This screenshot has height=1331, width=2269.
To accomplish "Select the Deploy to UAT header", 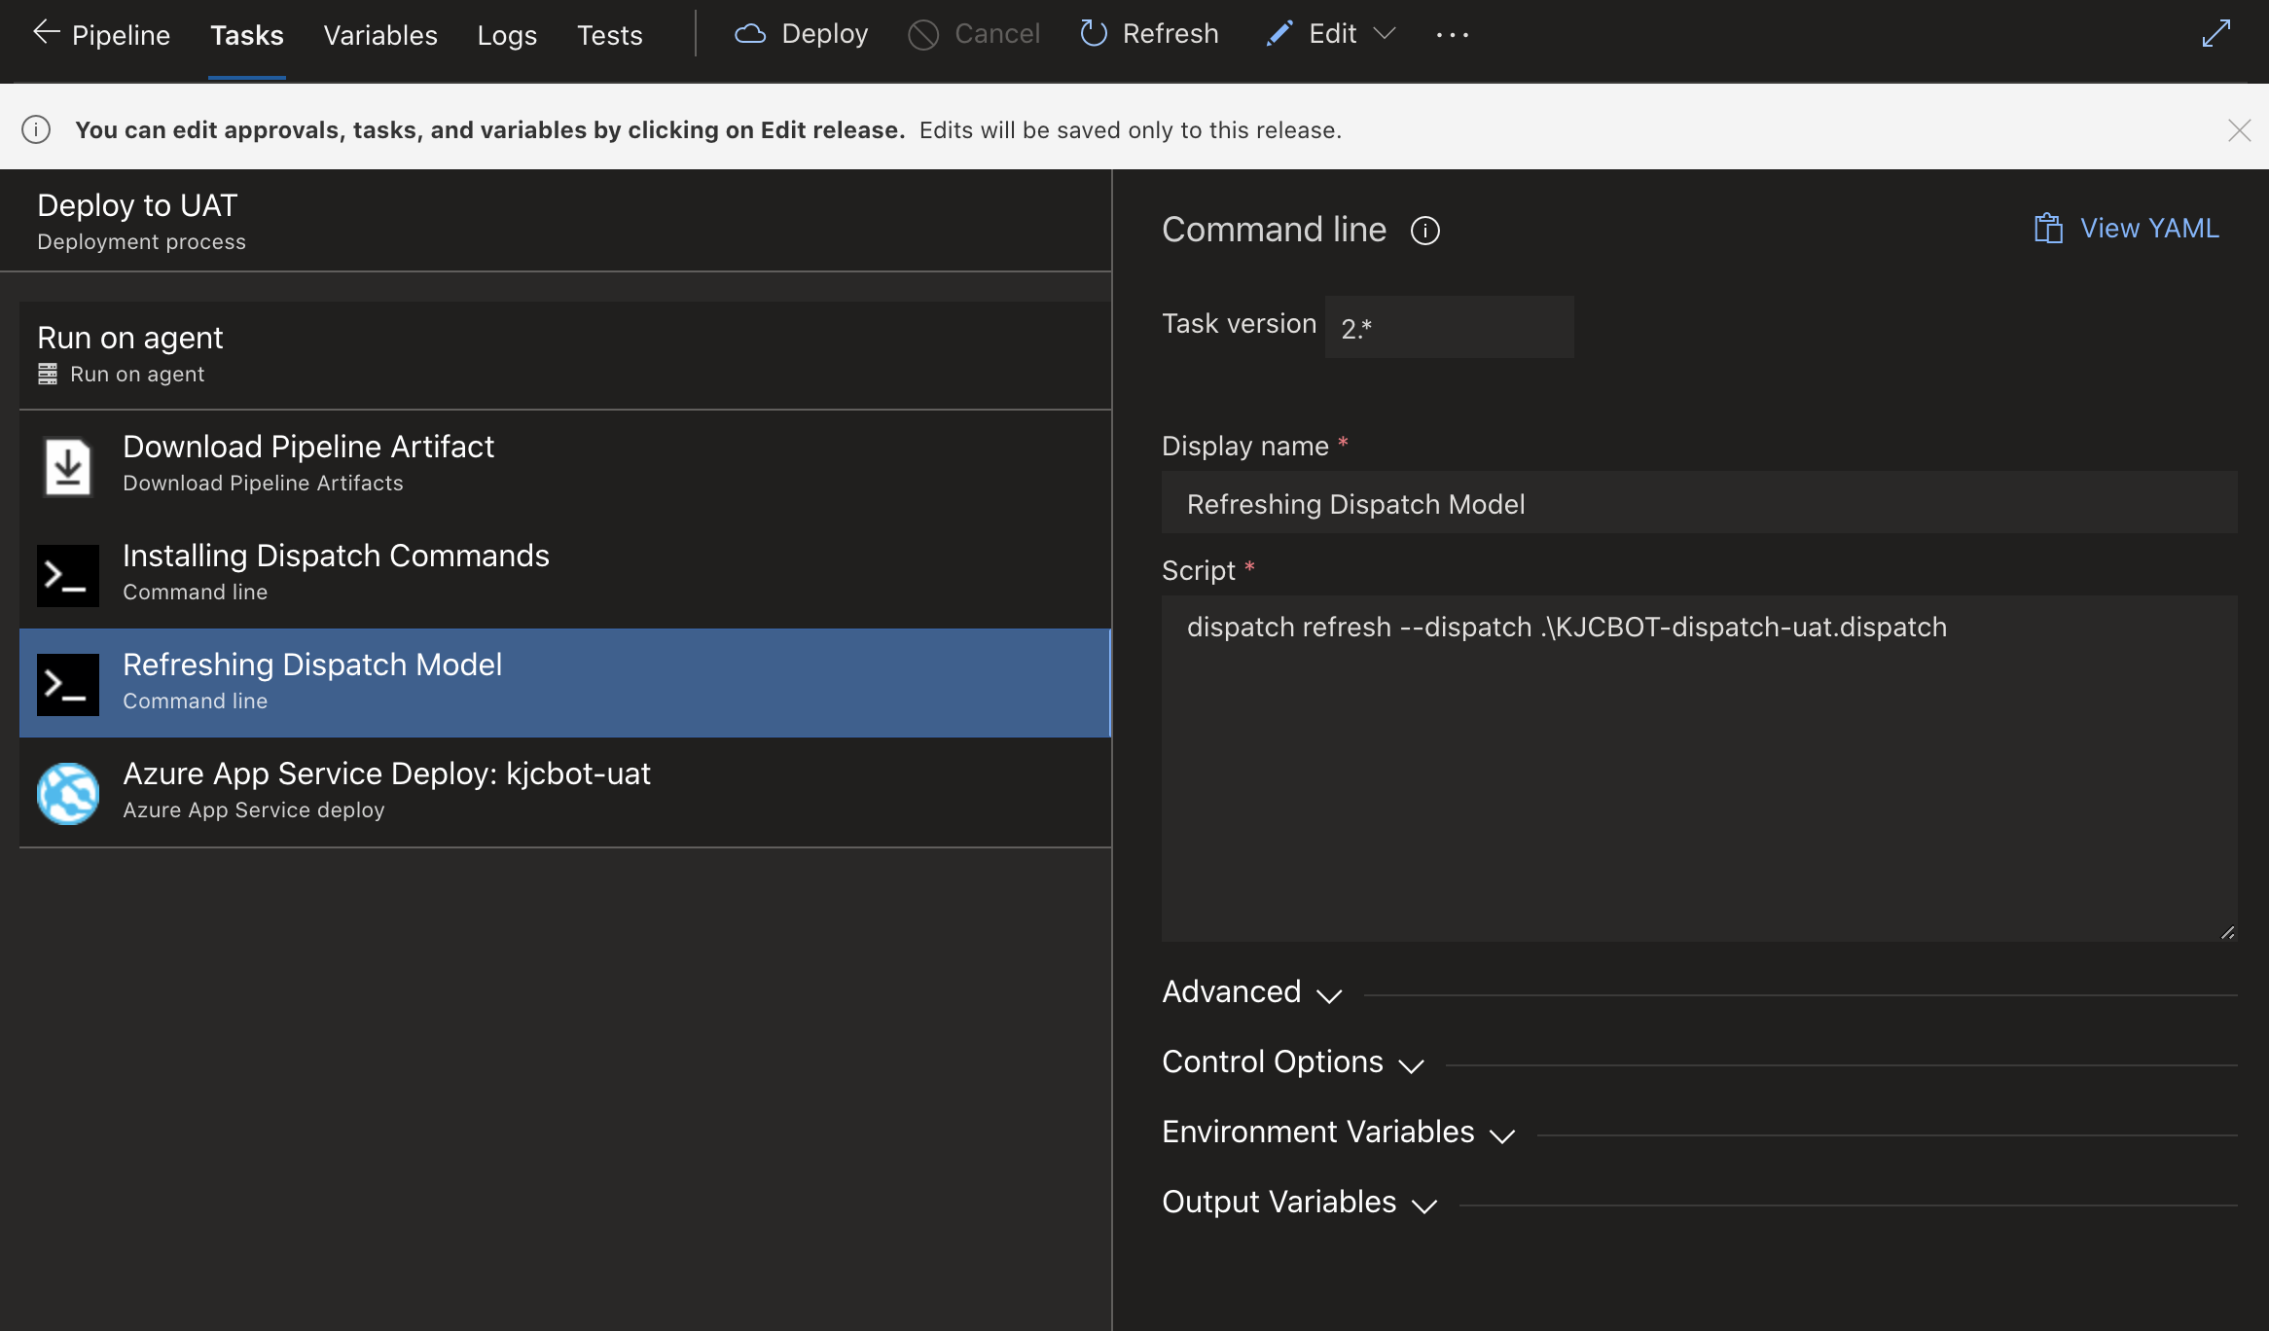I will point(556,221).
